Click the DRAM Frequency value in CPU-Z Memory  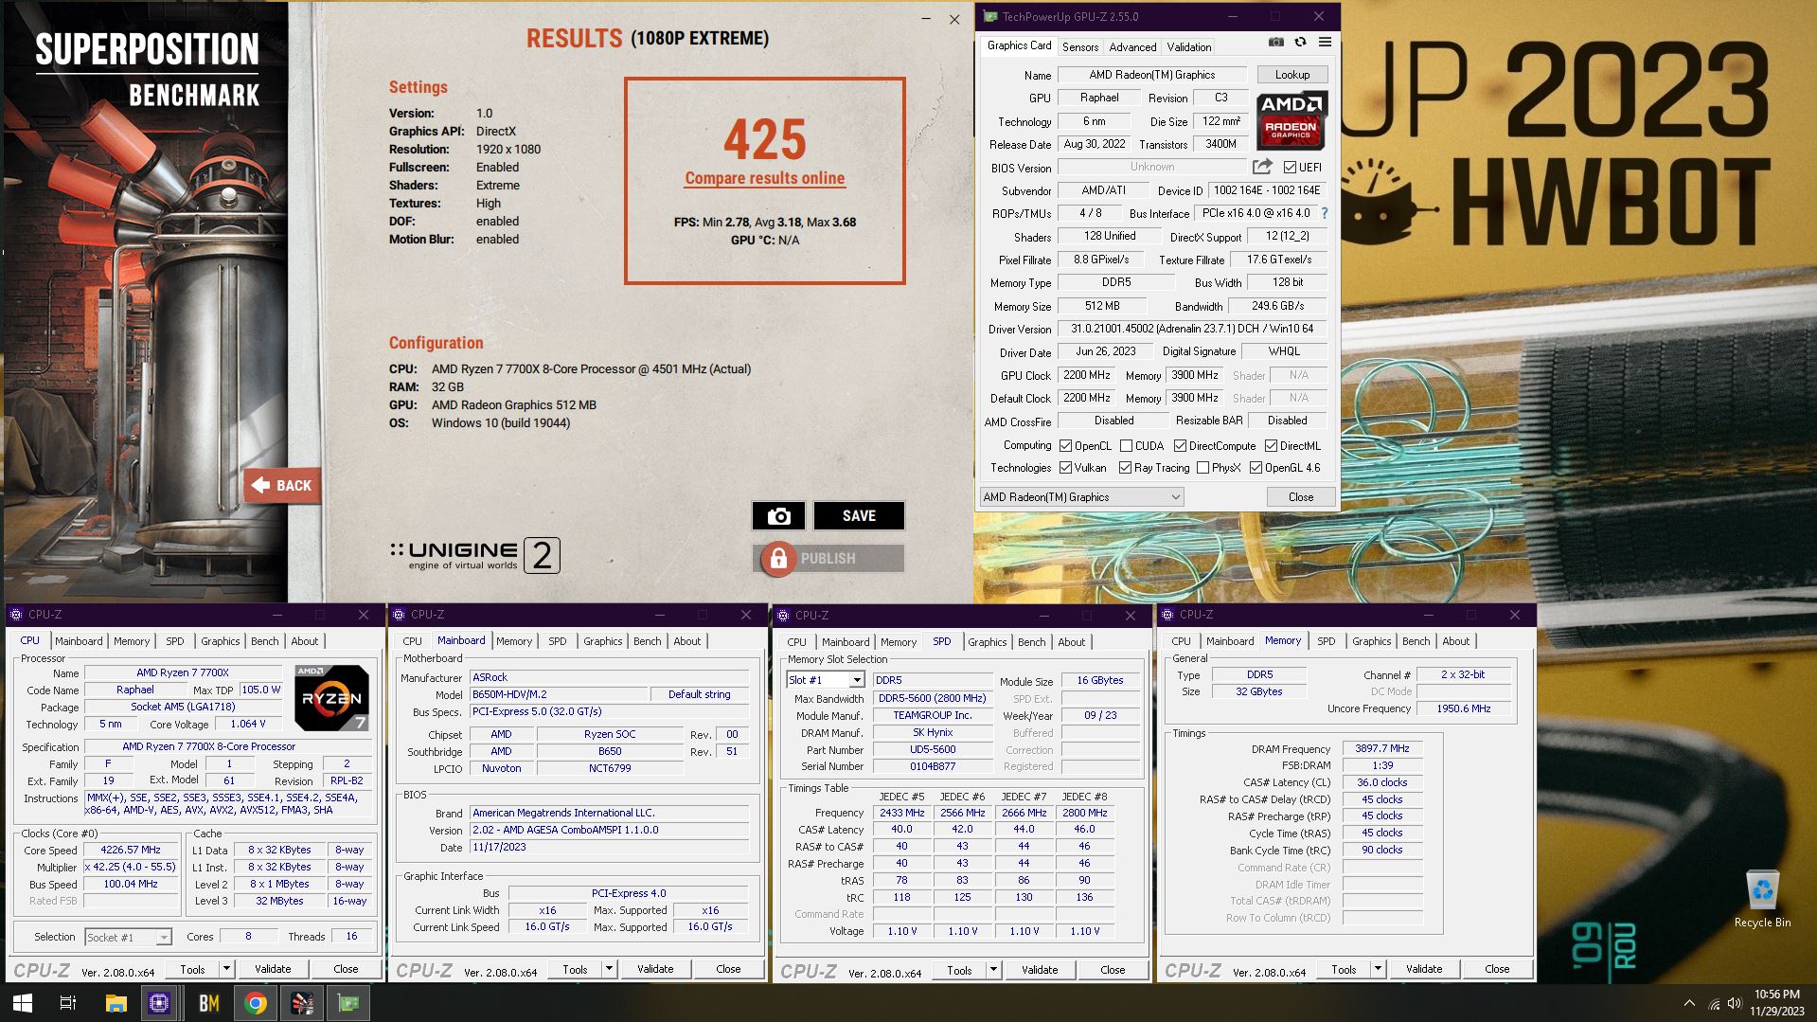tap(1382, 748)
